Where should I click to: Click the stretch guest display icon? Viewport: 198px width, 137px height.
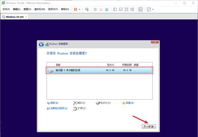pyautogui.click(x=149, y=10)
